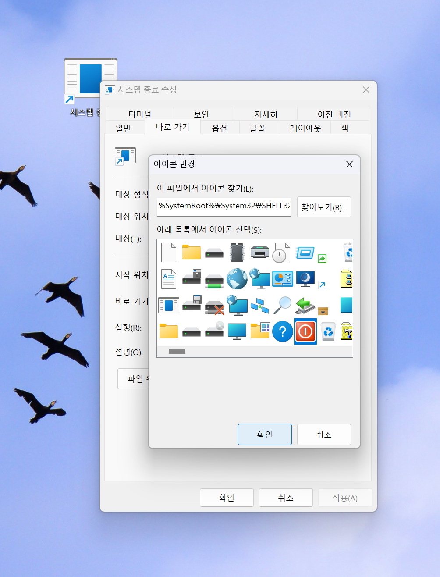Choose the printer icon
The height and width of the screenshot is (577, 440).
tap(260, 253)
